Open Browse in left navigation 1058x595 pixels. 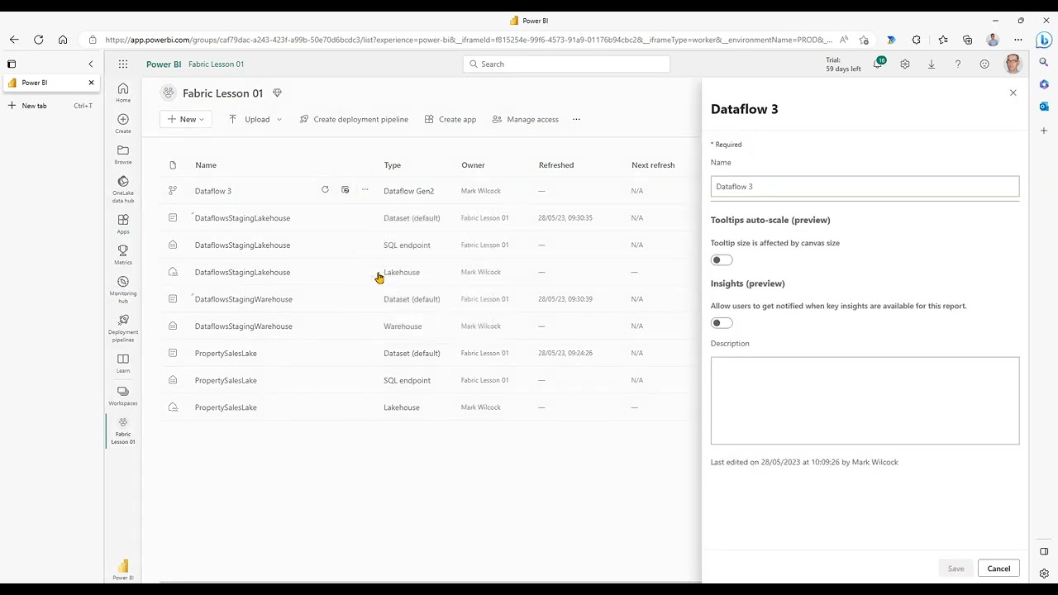[123, 155]
